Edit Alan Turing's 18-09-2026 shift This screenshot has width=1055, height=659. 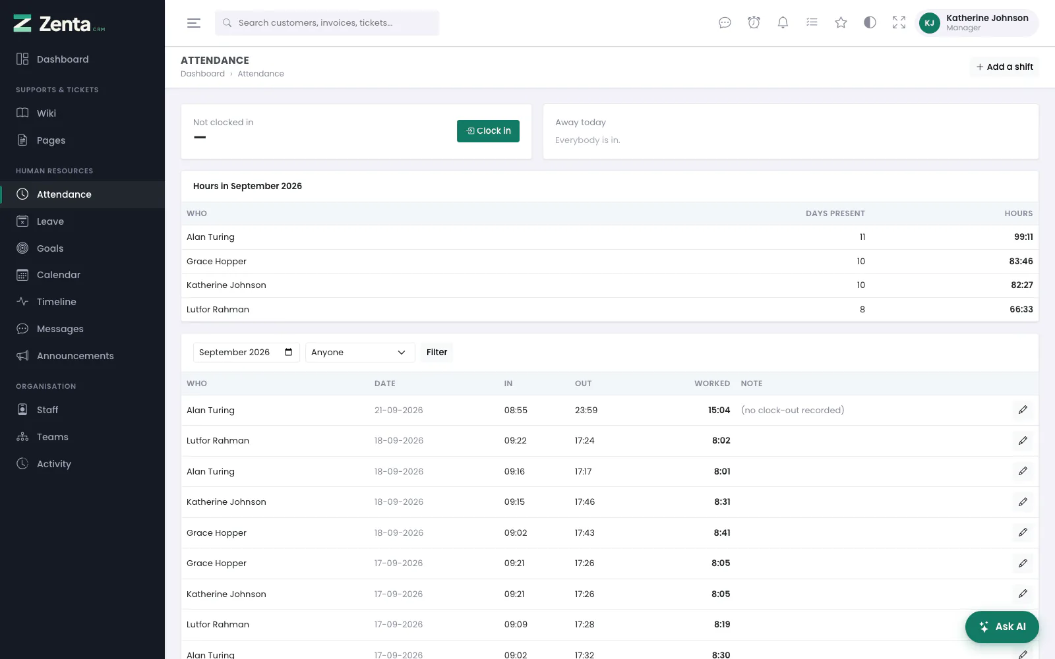1023,471
